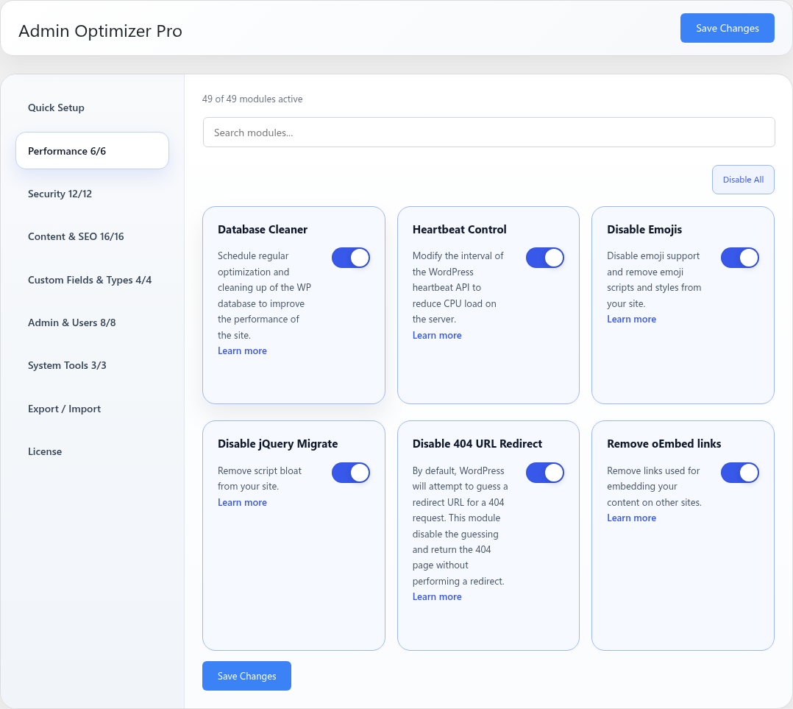Toggle the Disable 404 URL Redirect switch

pyautogui.click(x=544, y=473)
